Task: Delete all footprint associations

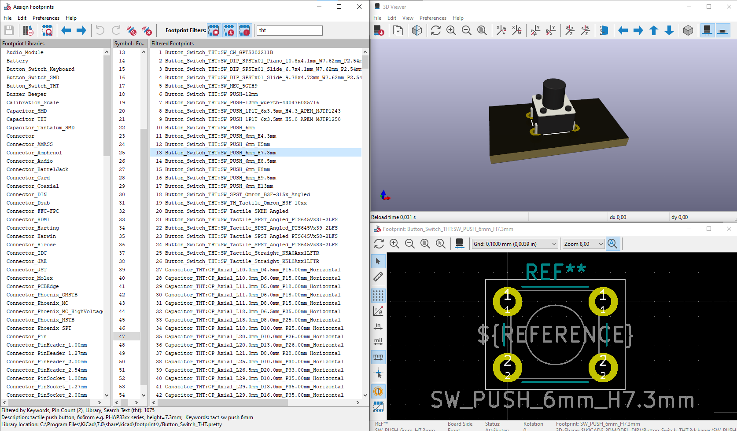Action: [x=147, y=30]
